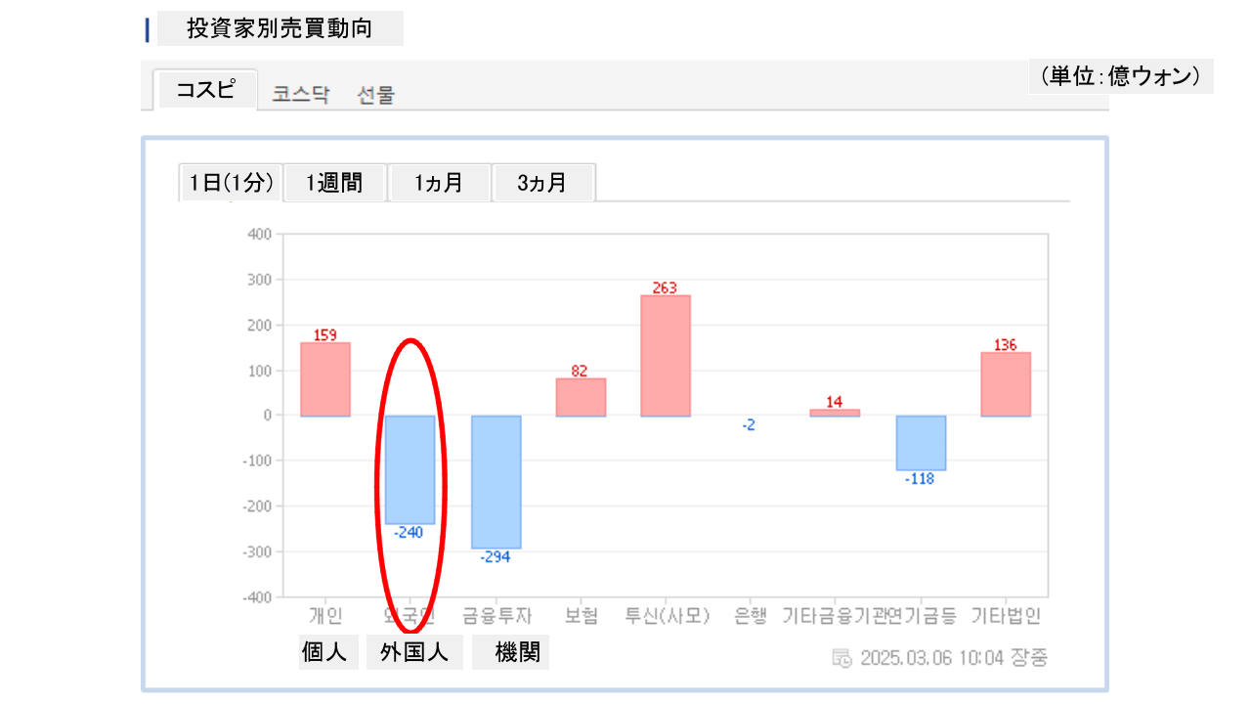Click the small red 14 bar
1251x704 pixels.
point(835,413)
